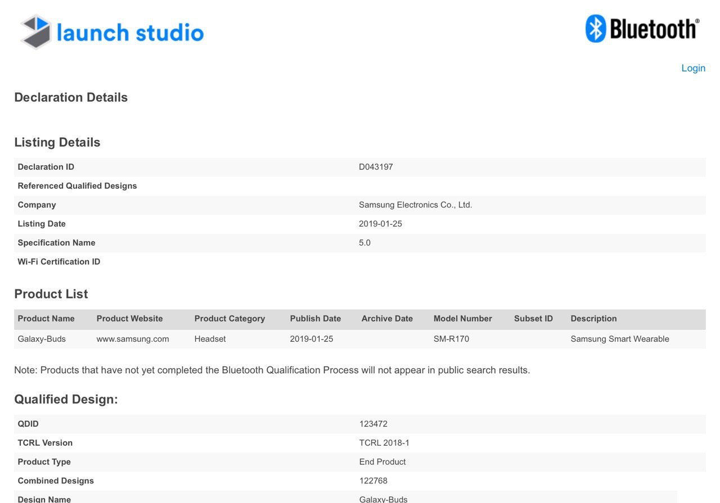Image resolution: width=720 pixels, height=503 pixels.
Task: Click the Product Website column header
Action: click(x=129, y=319)
